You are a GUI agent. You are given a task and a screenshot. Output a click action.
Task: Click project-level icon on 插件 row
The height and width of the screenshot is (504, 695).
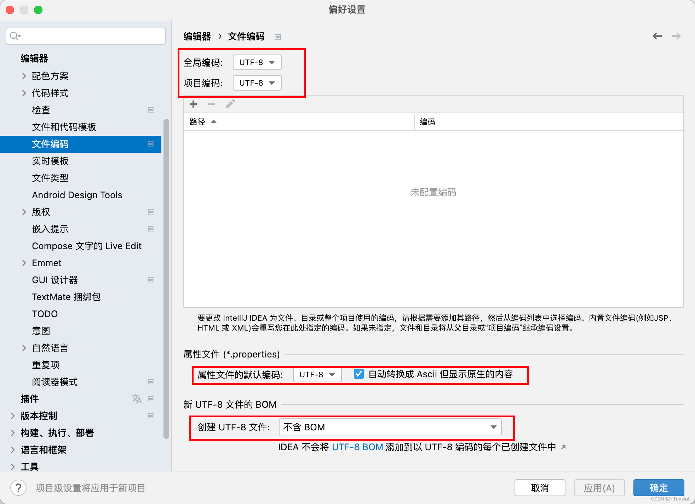[x=151, y=399]
